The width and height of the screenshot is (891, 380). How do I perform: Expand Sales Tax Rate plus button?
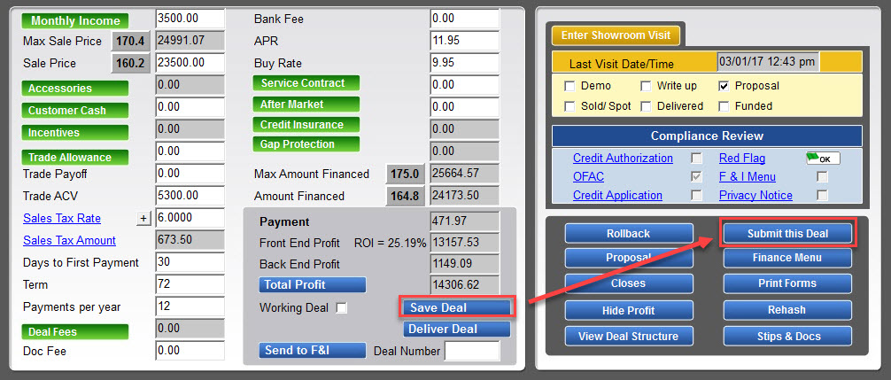click(143, 219)
